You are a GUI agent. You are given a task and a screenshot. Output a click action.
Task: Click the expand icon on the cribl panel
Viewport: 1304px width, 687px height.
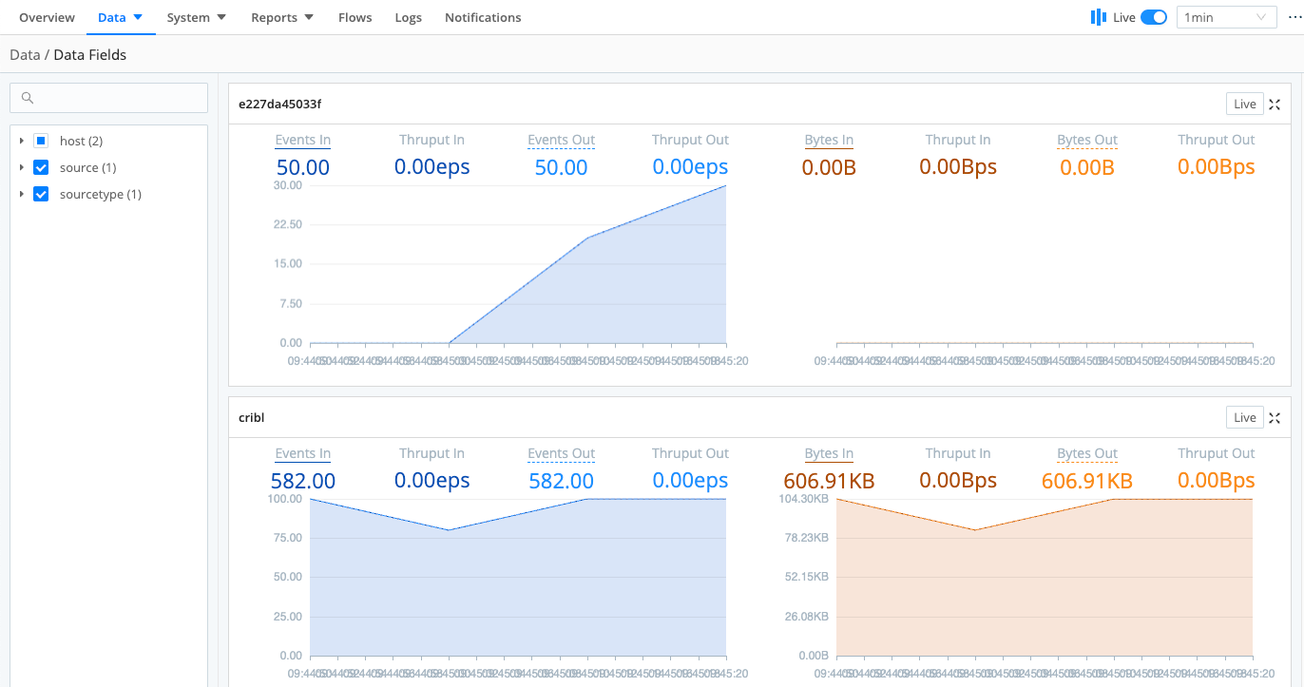click(x=1275, y=417)
